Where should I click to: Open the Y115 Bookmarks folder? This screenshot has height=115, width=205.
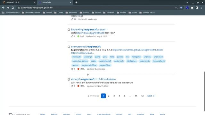[11, 12]
